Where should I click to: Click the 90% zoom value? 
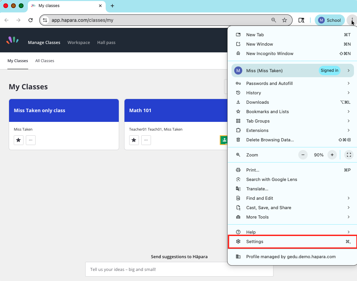point(318,155)
